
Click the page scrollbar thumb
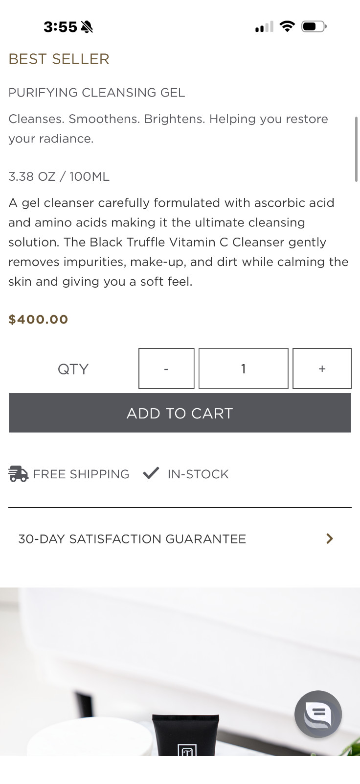[x=356, y=149]
